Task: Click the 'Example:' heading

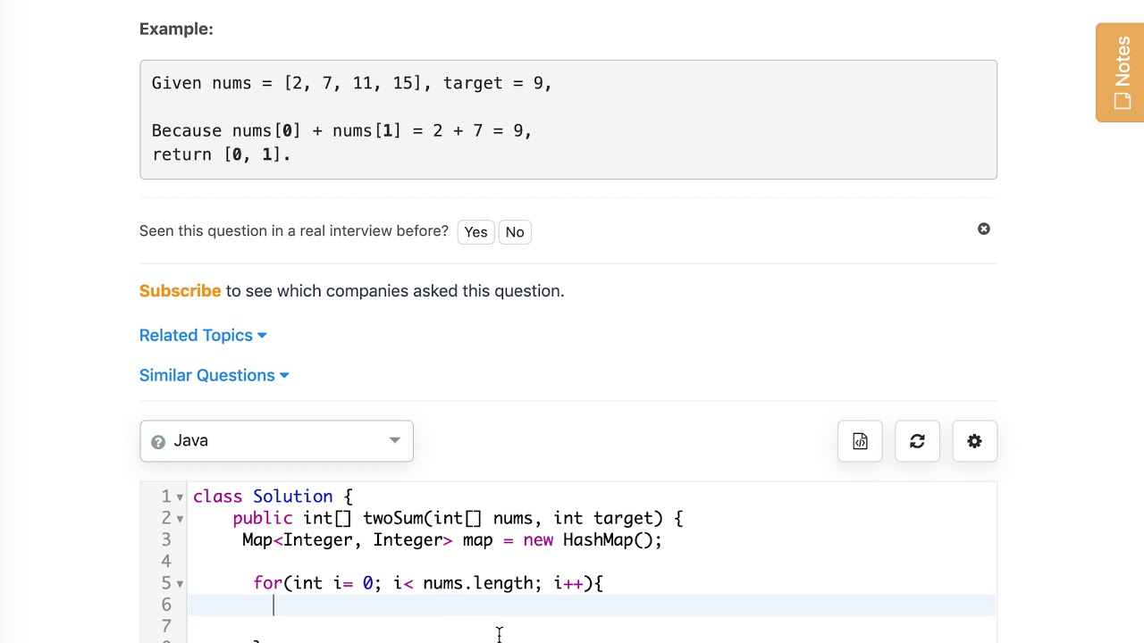Action: point(176,29)
